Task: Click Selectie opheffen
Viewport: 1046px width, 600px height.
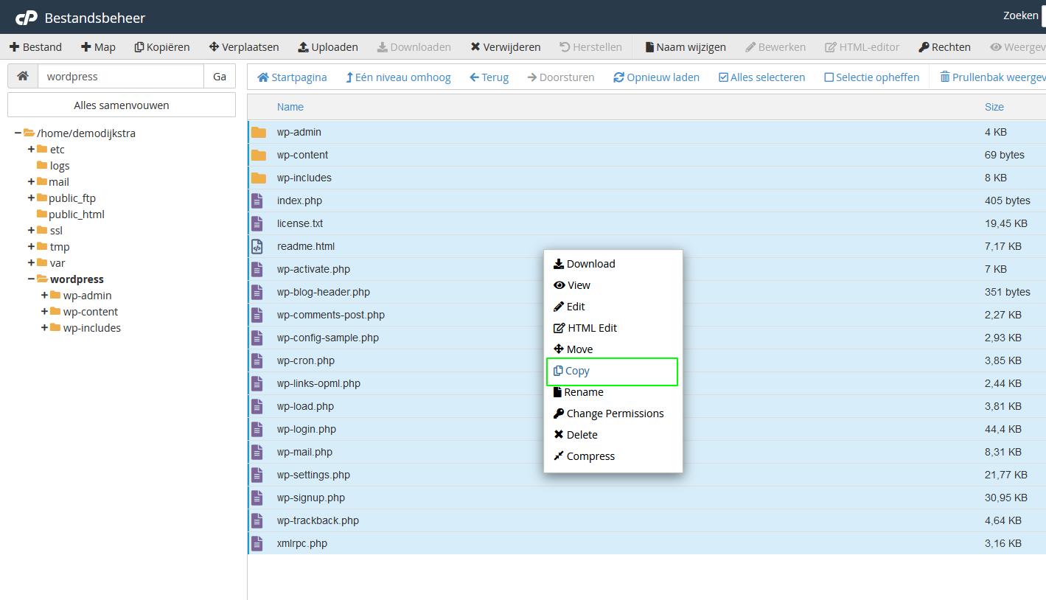Action: 872,77
